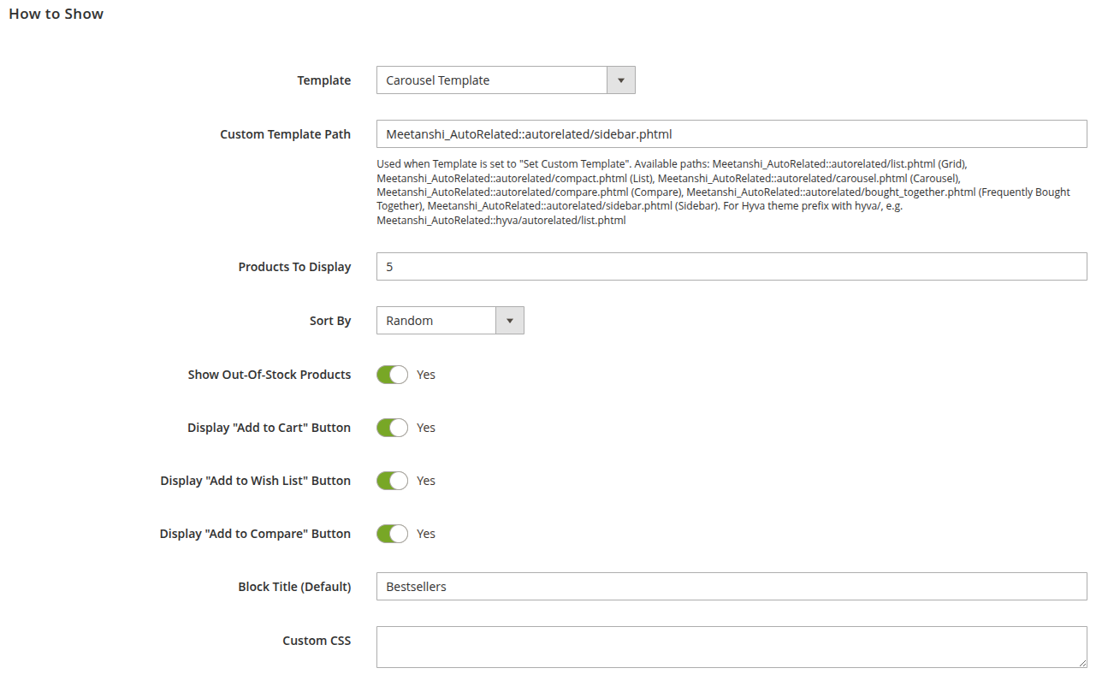1108x680 pixels.
Task: Click the Custom CSS resize handle
Action: tap(1082, 663)
